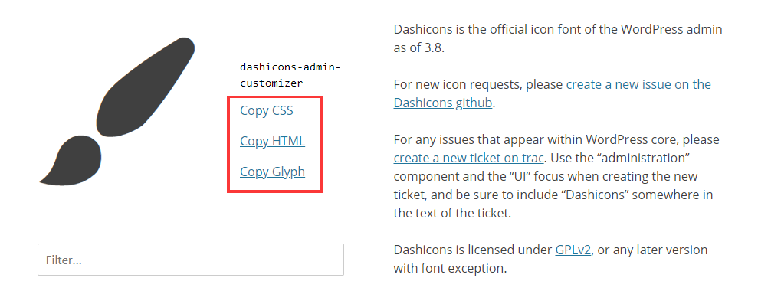Click the Copy CSS link

(x=267, y=111)
